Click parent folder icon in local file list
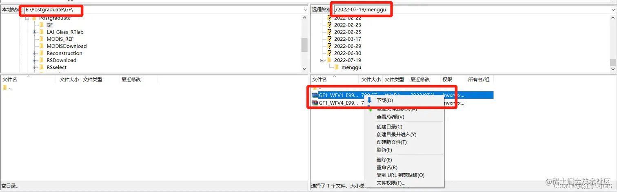The height and width of the screenshot is (192, 617). pos(5,88)
